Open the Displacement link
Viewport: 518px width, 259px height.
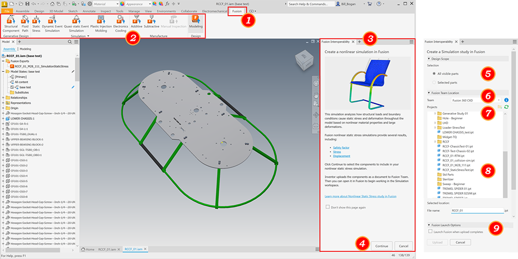pos(341,156)
